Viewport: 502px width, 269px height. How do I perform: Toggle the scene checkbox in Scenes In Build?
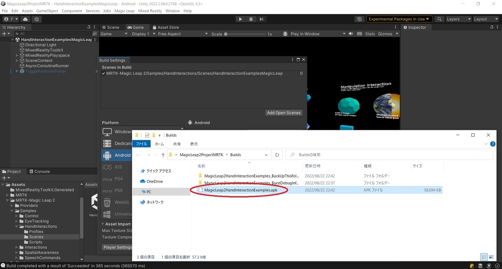point(103,74)
